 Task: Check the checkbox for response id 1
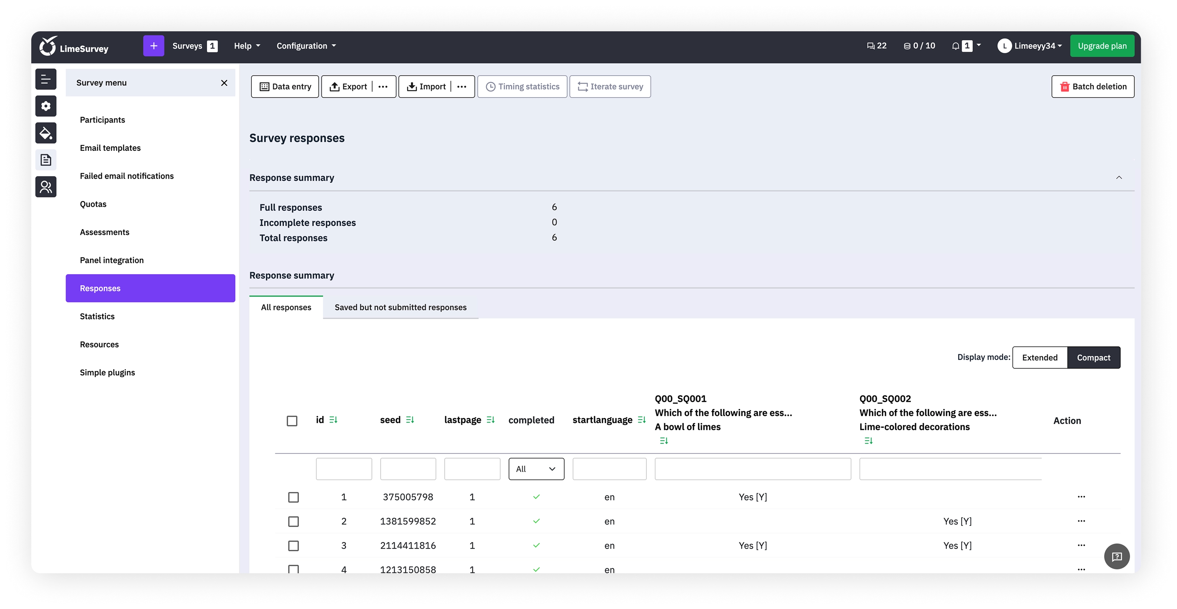pyautogui.click(x=293, y=497)
